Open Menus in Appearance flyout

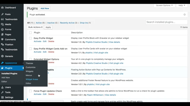click(x=29, y=75)
